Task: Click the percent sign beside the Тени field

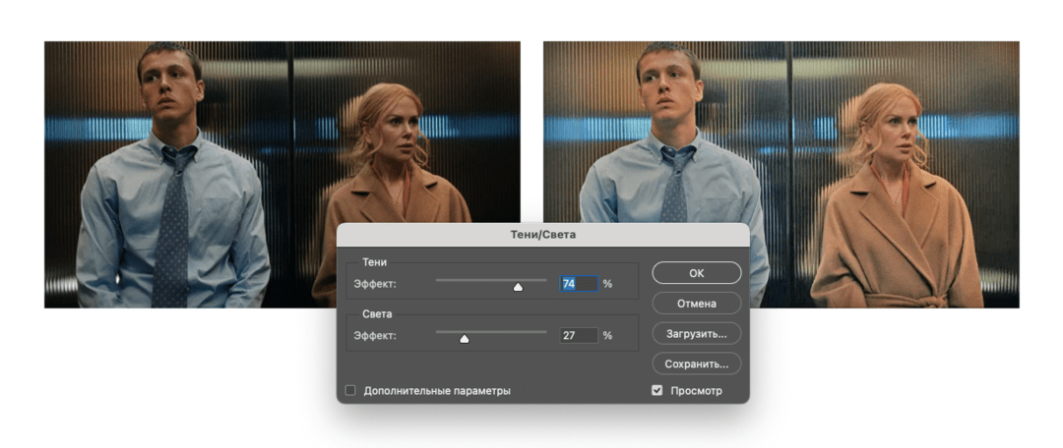Action: (x=607, y=284)
